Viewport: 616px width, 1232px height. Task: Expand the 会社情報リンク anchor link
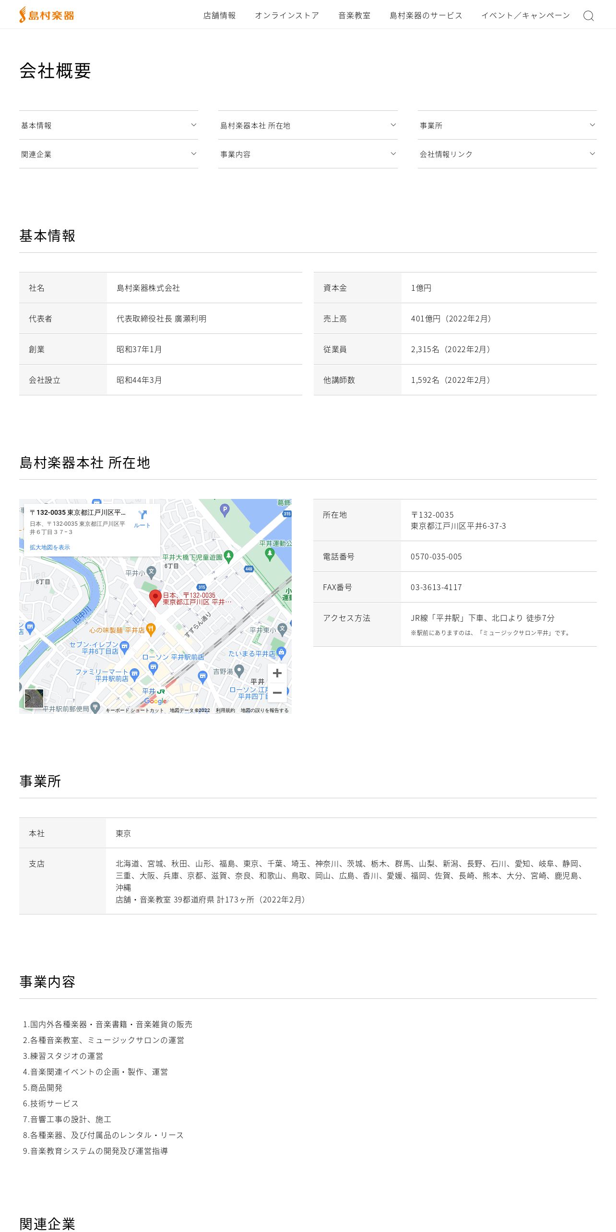[x=507, y=154]
